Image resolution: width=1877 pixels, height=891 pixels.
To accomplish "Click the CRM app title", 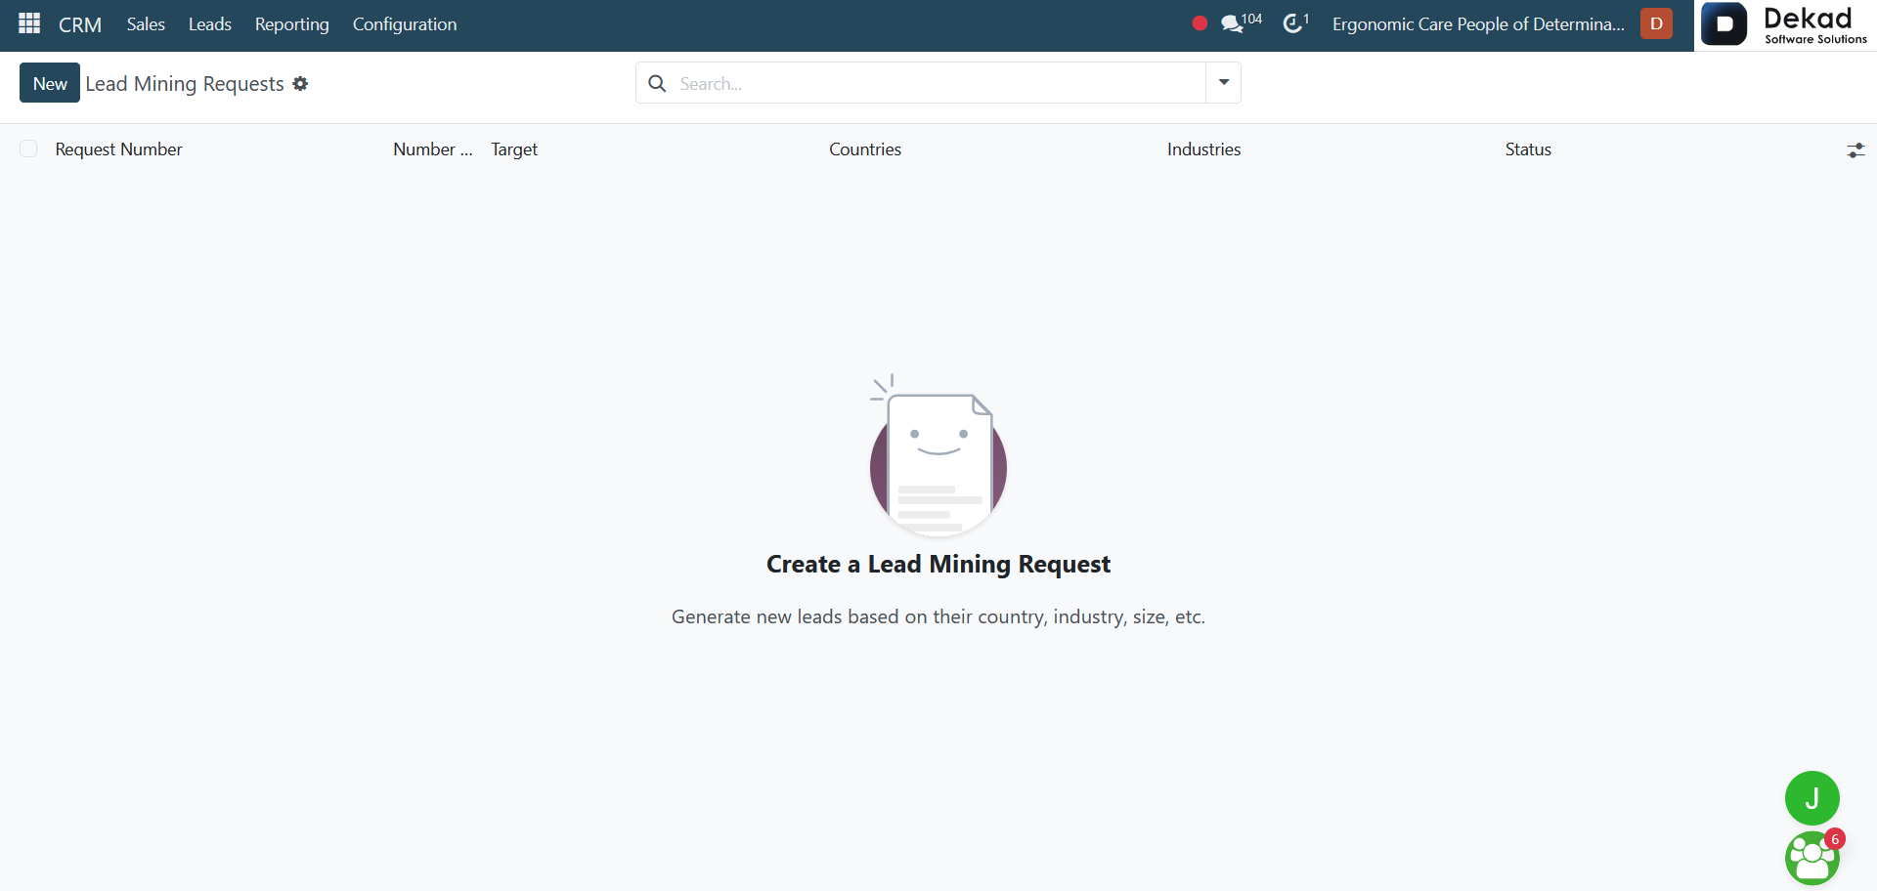I will [80, 24].
